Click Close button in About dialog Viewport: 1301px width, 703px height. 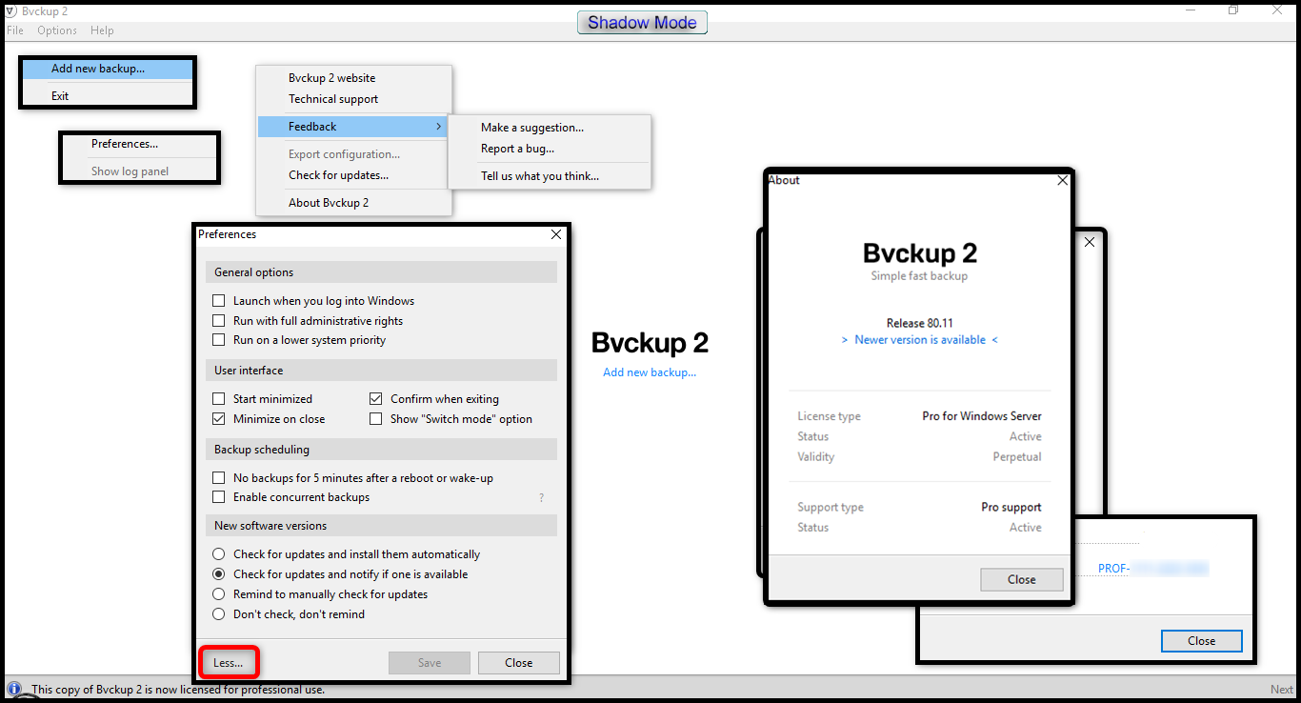coord(1022,579)
